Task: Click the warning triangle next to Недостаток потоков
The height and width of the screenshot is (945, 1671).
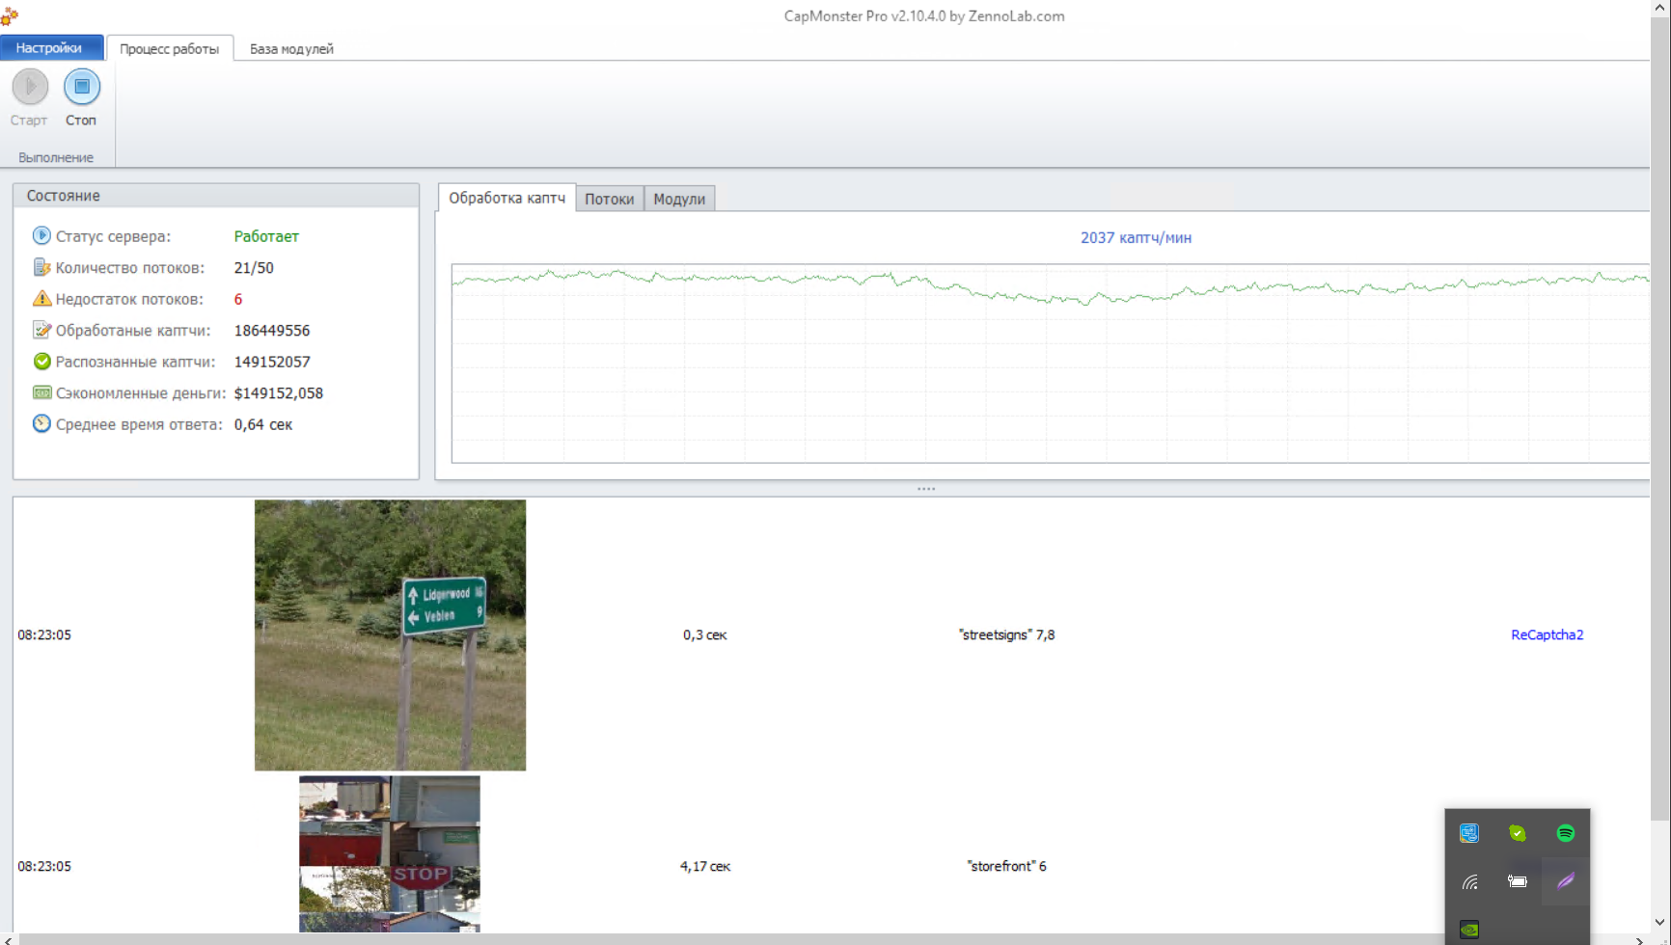Action: click(x=41, y=299)
